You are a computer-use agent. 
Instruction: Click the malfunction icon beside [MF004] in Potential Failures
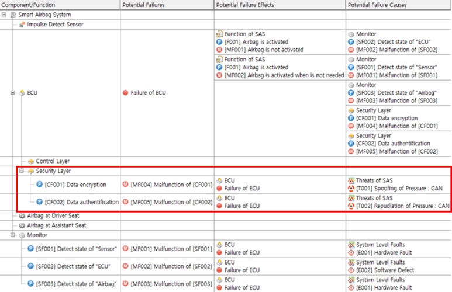[x=125, y=185]
